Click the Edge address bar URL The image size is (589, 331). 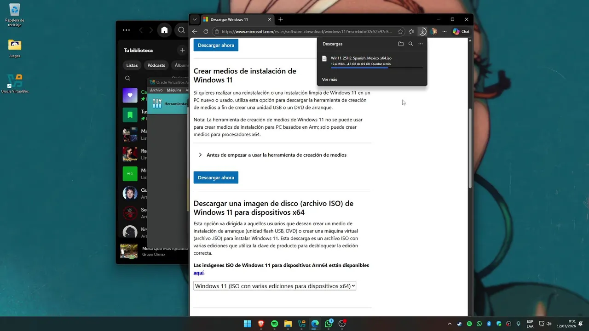(x=306, y=32)
